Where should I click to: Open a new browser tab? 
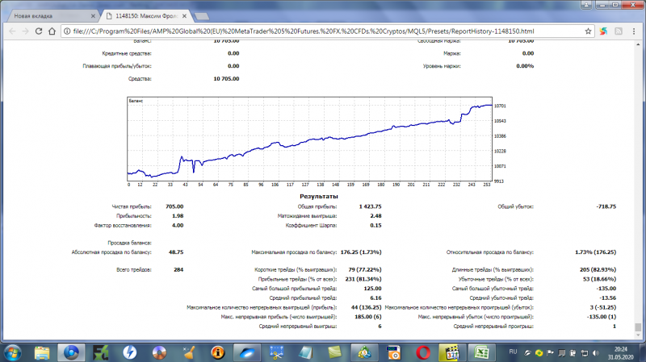[201, 16]
